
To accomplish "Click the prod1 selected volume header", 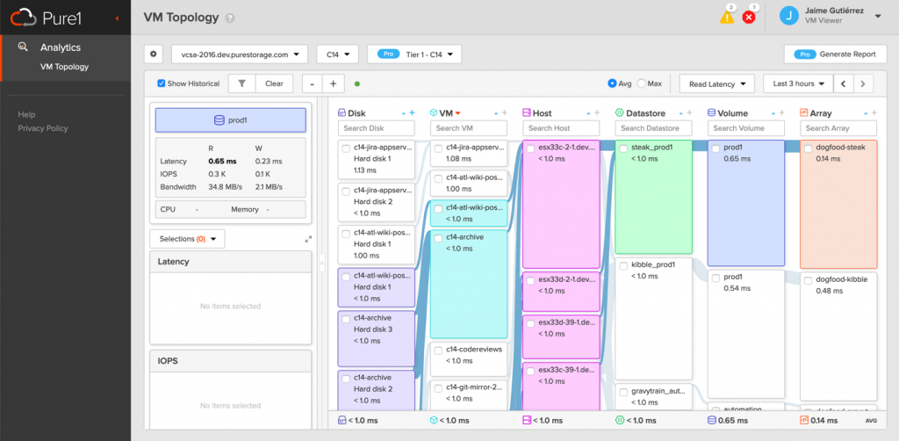I will coord(231,120).
